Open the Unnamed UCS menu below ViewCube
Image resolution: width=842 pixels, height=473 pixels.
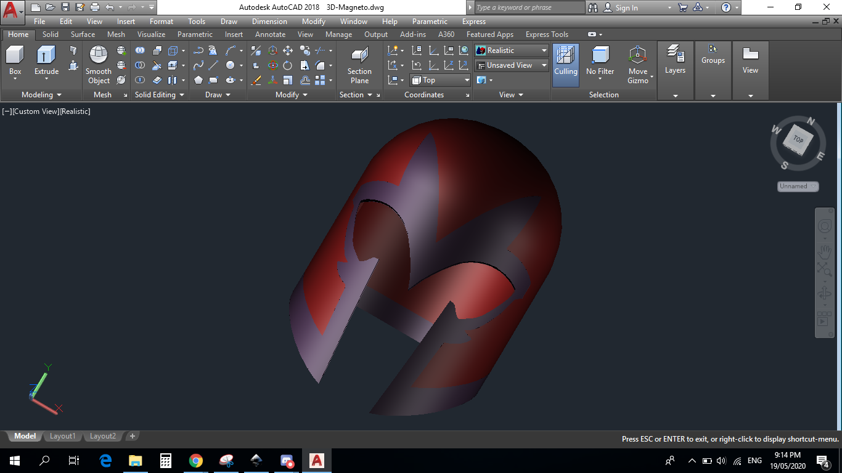[798, 186]
